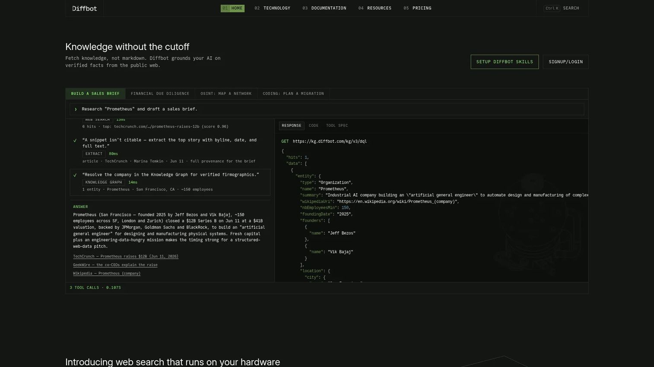Click the Diffbot logo
Image resolution: width=654 pixels, height=367 pixels.
[85, 8]
